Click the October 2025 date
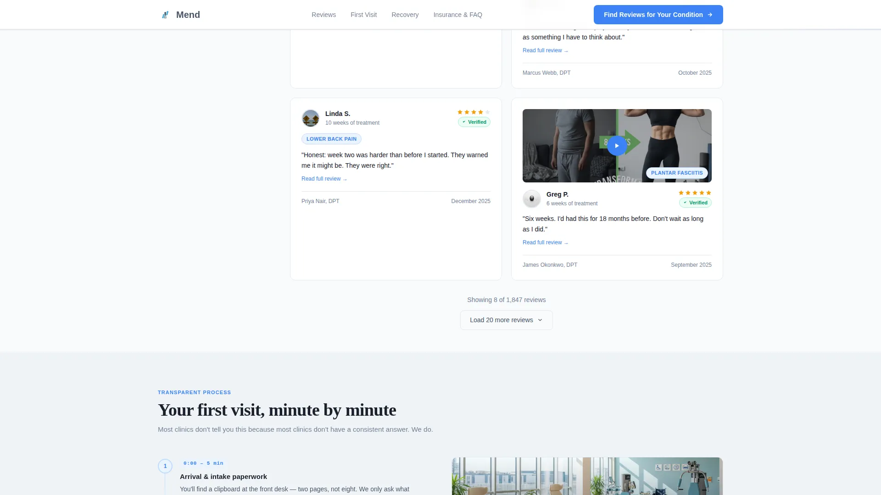 point(695,73)
